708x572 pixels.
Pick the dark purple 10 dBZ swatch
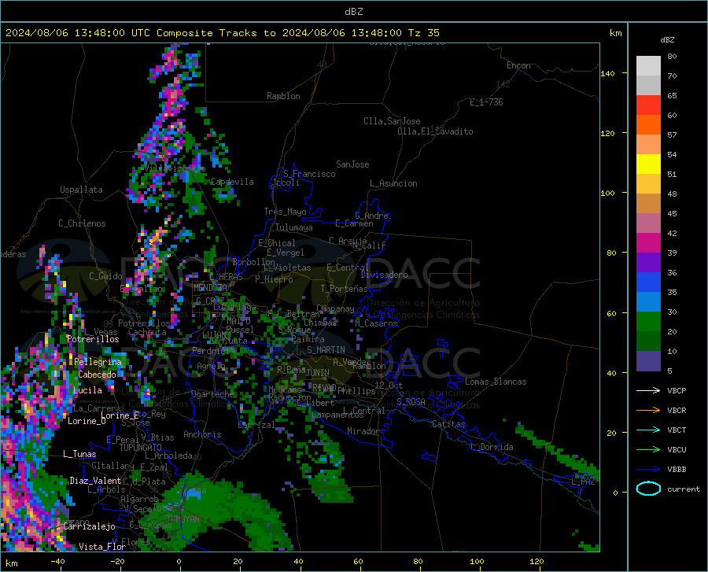coord(648,360)
